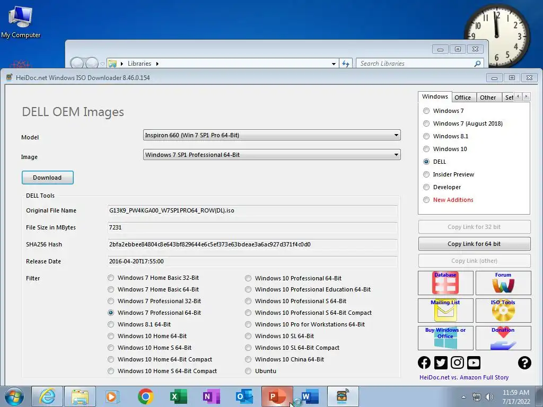Click the Donation heart icon
543x407 pixels.
pos(503,338)
